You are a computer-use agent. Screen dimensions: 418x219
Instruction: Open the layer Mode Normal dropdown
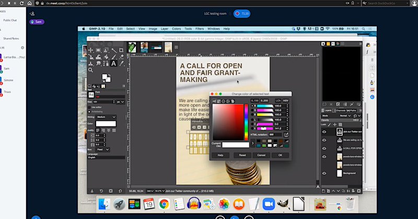345,116
